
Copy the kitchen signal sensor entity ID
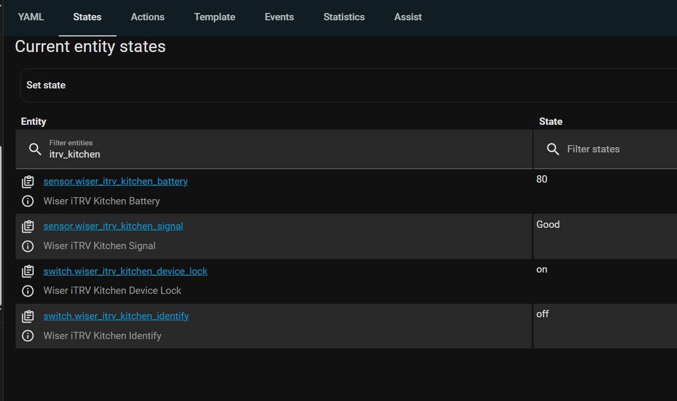coord(28,226)
